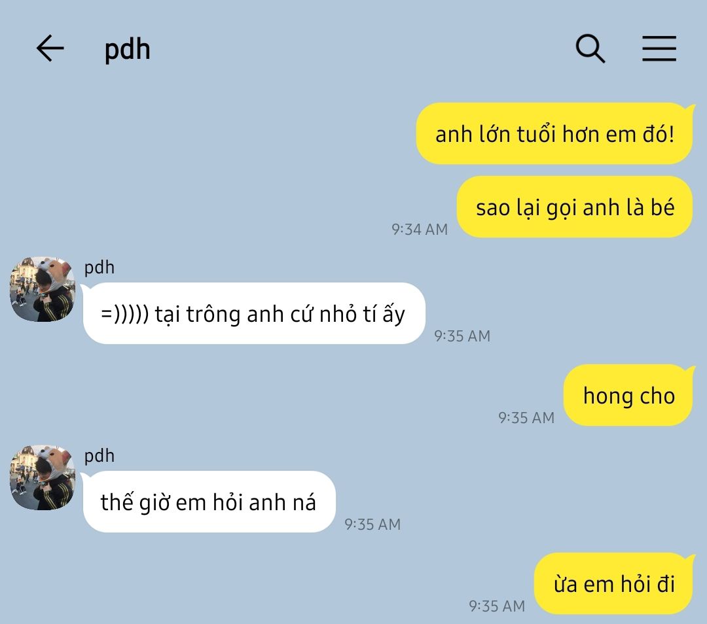707x624 pixels.
Task: Tap message 'anh lớn tuổi hơn em đó!'
Action: 554,134
